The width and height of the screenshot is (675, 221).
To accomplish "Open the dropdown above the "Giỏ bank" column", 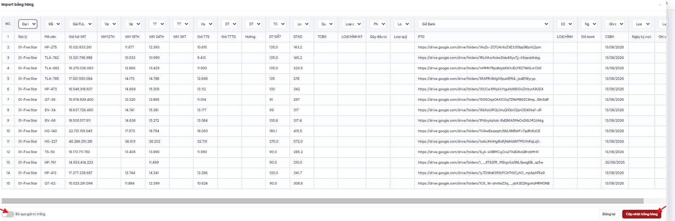I will (589, 24).
